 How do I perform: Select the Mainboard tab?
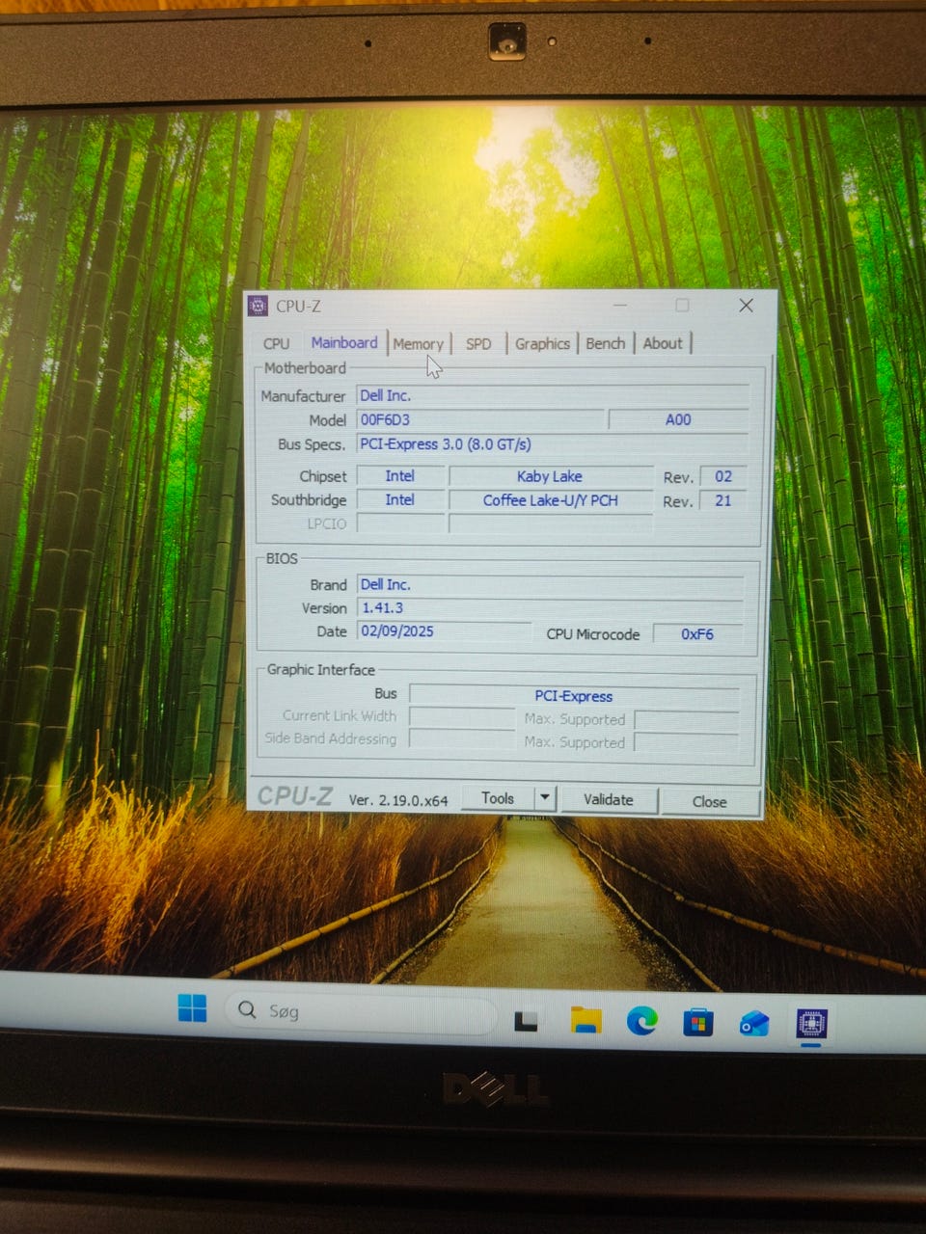(344, 342)
